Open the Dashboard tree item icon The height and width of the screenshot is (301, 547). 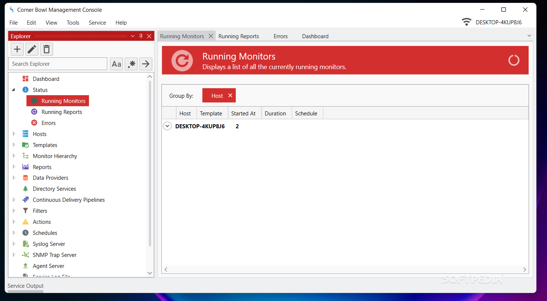pos(25,79)
